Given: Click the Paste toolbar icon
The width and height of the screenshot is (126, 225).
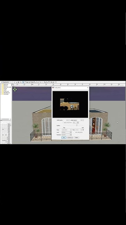Looking at the screenshot, I should (18, 82).
